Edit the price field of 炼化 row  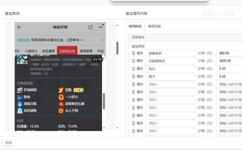[x=229, y=69]
